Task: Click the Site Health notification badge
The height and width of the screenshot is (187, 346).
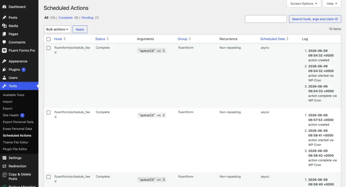Action: pyautogui.click(x=22, y=115)
